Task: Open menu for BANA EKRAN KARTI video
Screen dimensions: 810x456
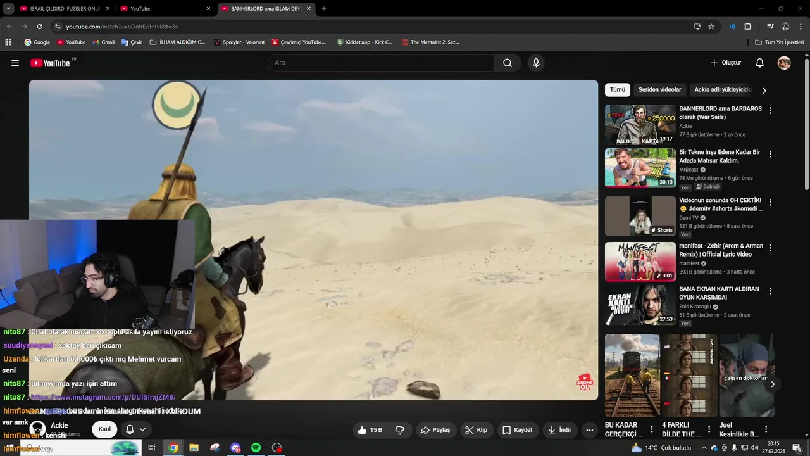Action: (x=770, y=291)
